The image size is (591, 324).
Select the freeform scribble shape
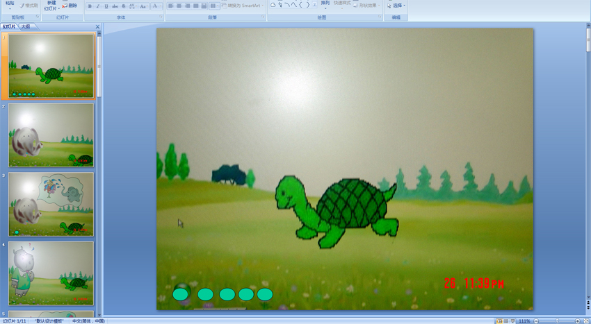click(x=280, y=5)
